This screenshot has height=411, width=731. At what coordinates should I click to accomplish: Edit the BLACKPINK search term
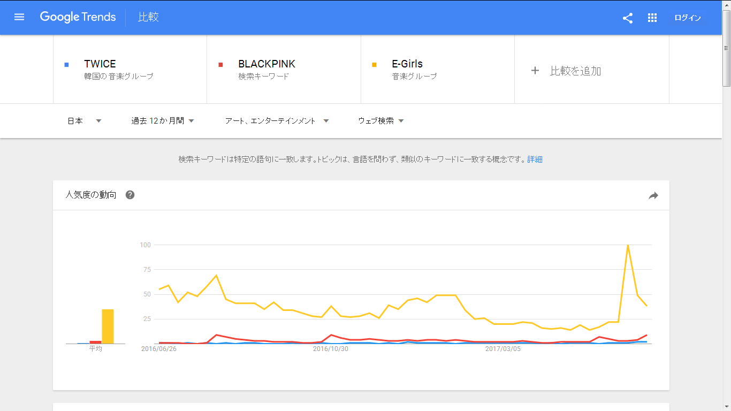point(266,64)
